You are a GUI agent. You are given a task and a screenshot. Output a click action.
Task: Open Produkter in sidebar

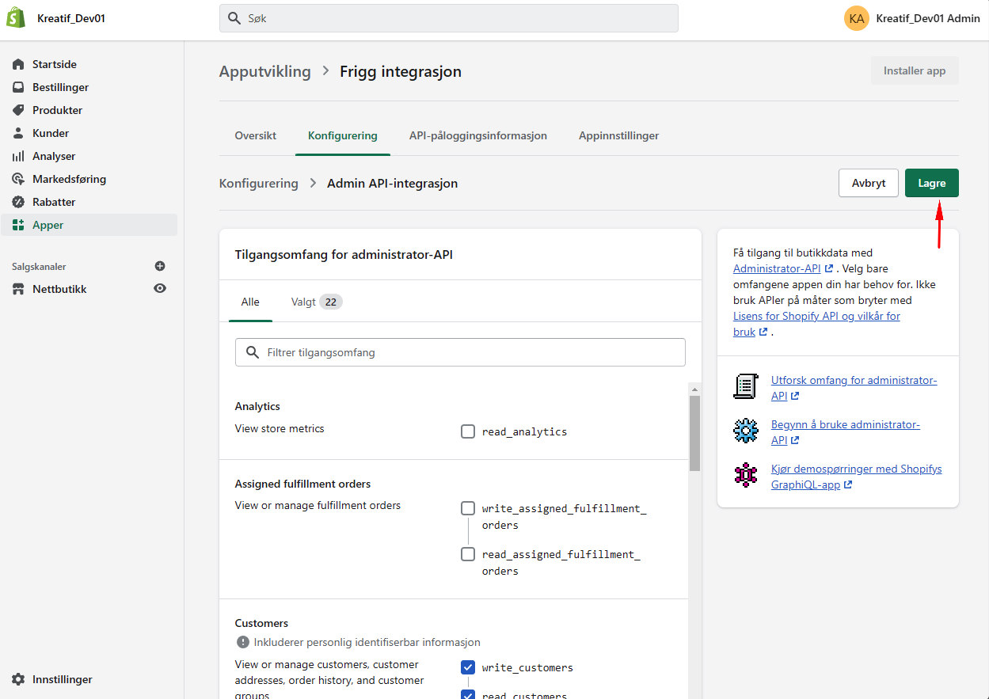point(89,110)
